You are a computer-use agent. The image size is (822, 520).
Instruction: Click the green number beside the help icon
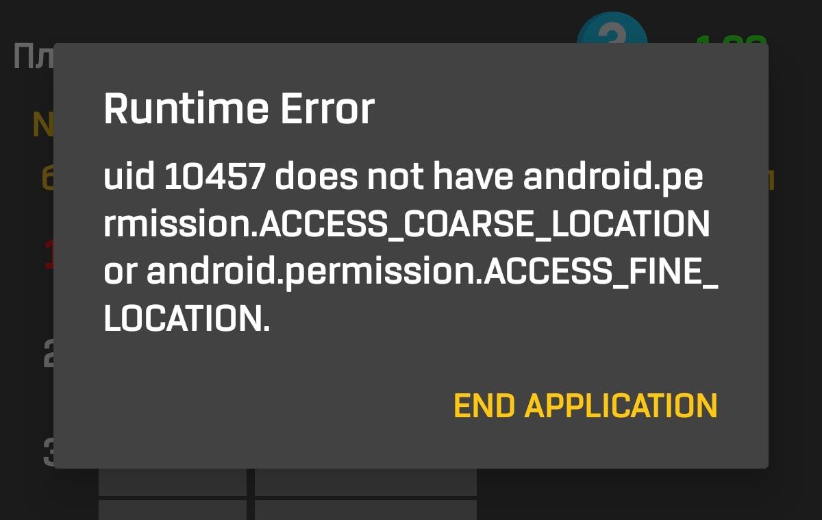click(731, 39)
